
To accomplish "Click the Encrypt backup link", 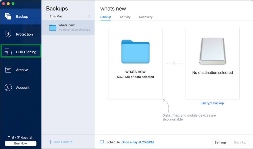I will coord(213,103).
